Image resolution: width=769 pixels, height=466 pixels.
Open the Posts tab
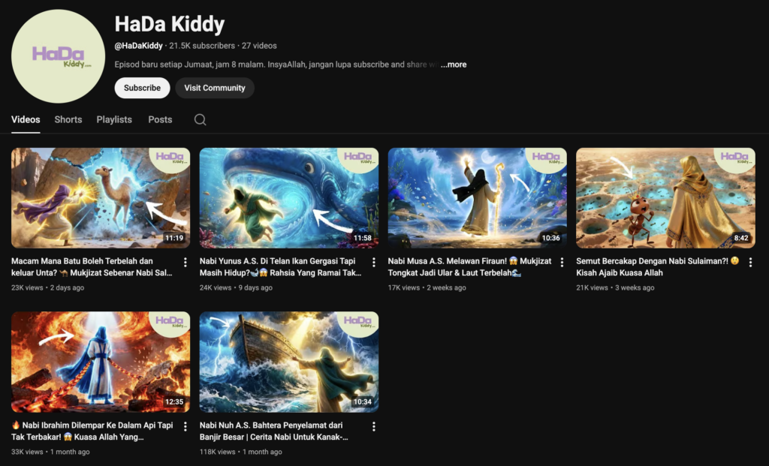[160, 120]
